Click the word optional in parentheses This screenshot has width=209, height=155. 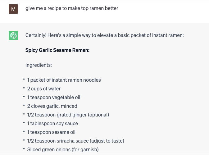coord(98,115)
